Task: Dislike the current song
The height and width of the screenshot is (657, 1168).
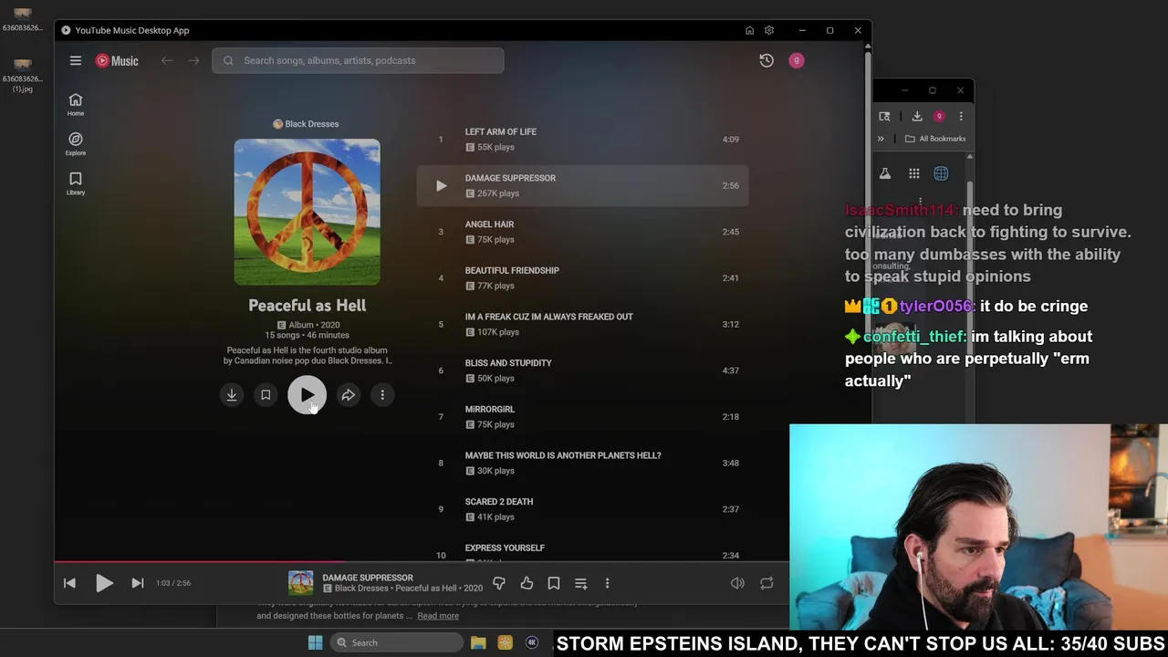Action: click(x=499, y=583)
